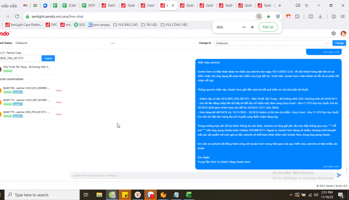The image size is (349, 200).
Task: Open the browser hamburger menu
Action: tap(343, 16)
